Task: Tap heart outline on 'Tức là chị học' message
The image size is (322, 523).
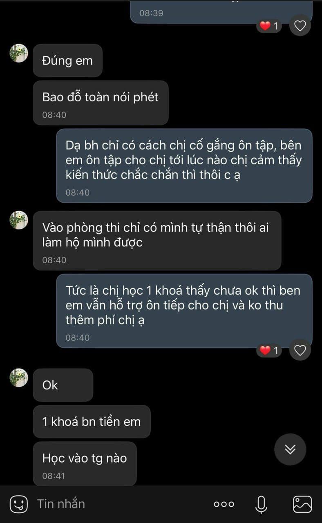Action: pos(300,350)
